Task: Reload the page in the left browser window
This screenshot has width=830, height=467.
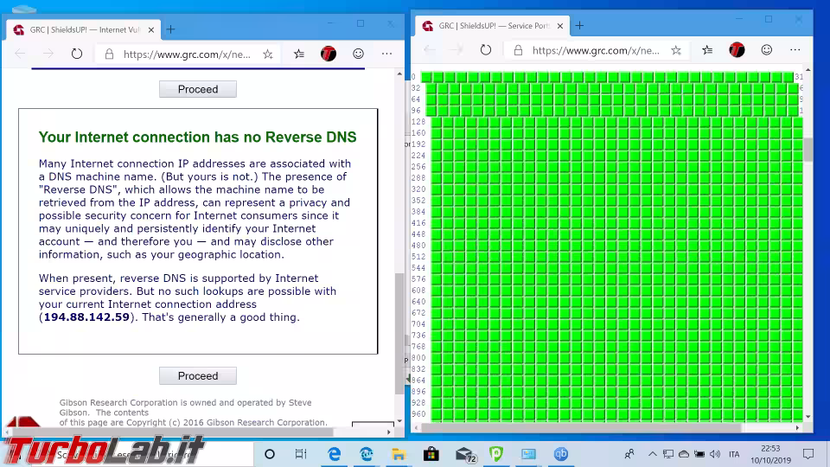Action: point(77,54)
